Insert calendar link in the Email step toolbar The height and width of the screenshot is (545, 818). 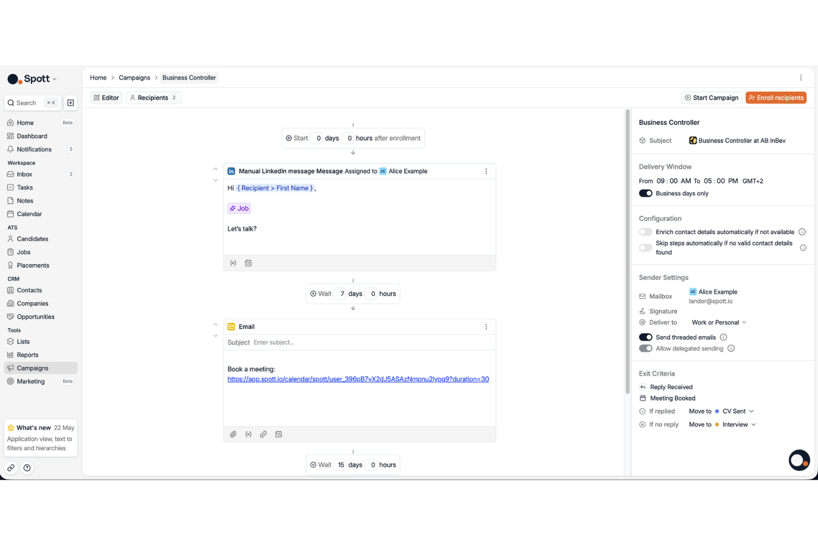(x=279, y=435)
